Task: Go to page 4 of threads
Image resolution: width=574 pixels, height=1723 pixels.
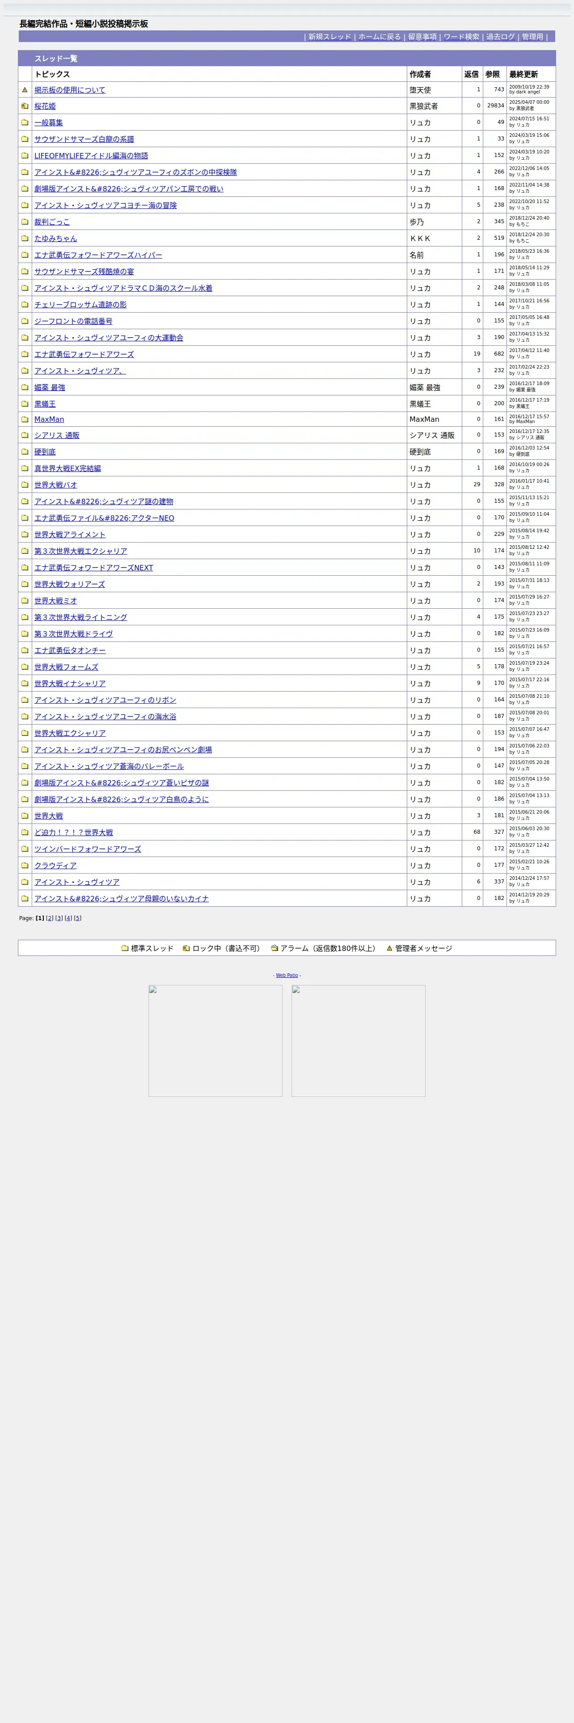Action: click(x=68, y=918)
